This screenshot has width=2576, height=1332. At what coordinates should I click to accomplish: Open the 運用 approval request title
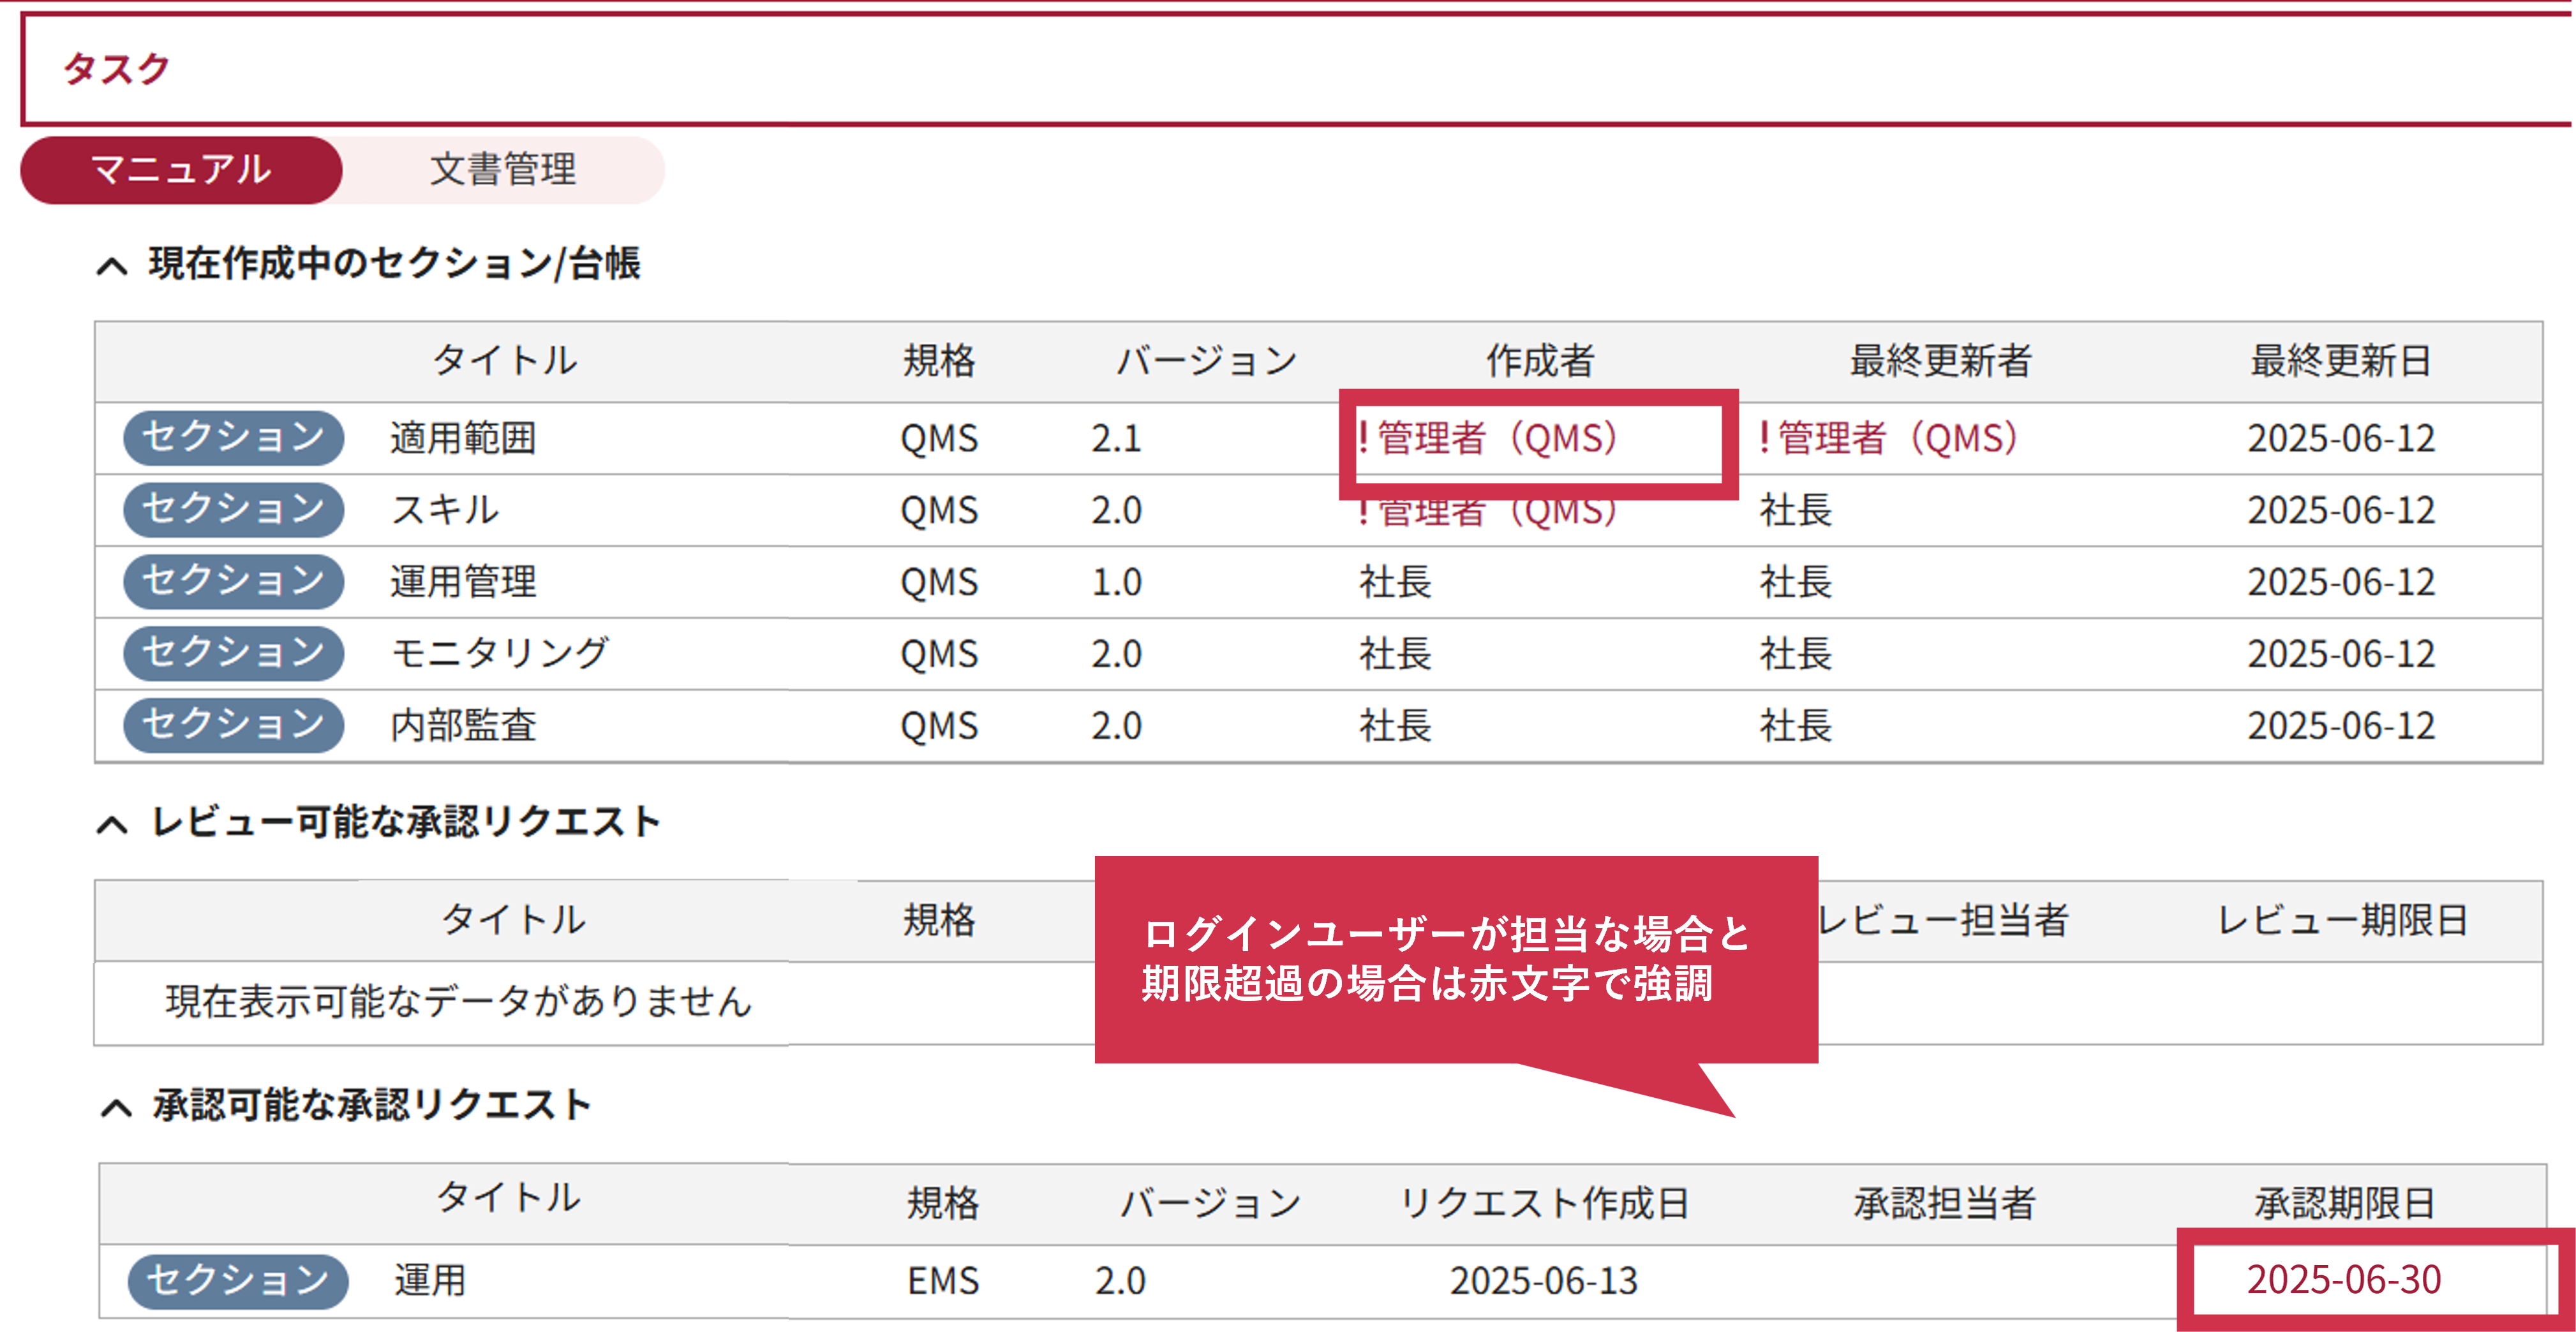coord(430,1281)
